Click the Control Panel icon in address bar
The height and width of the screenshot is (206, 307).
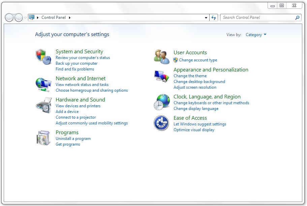[x=32, y=18]
